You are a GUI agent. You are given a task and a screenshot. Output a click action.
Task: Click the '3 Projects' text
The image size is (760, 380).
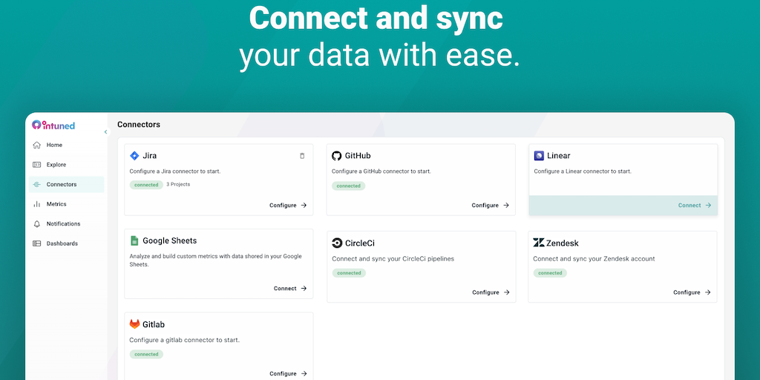coord(178,184)
